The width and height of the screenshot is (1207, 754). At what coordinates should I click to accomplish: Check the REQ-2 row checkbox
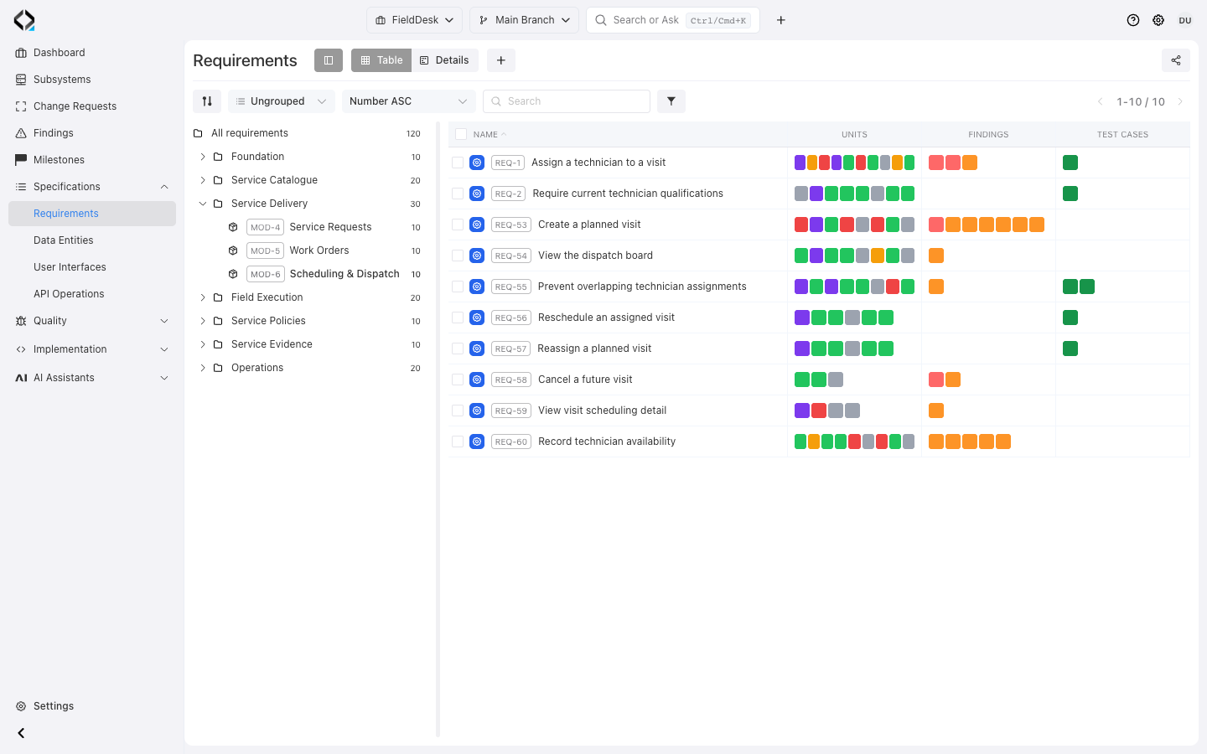click(x=458, y=194)
